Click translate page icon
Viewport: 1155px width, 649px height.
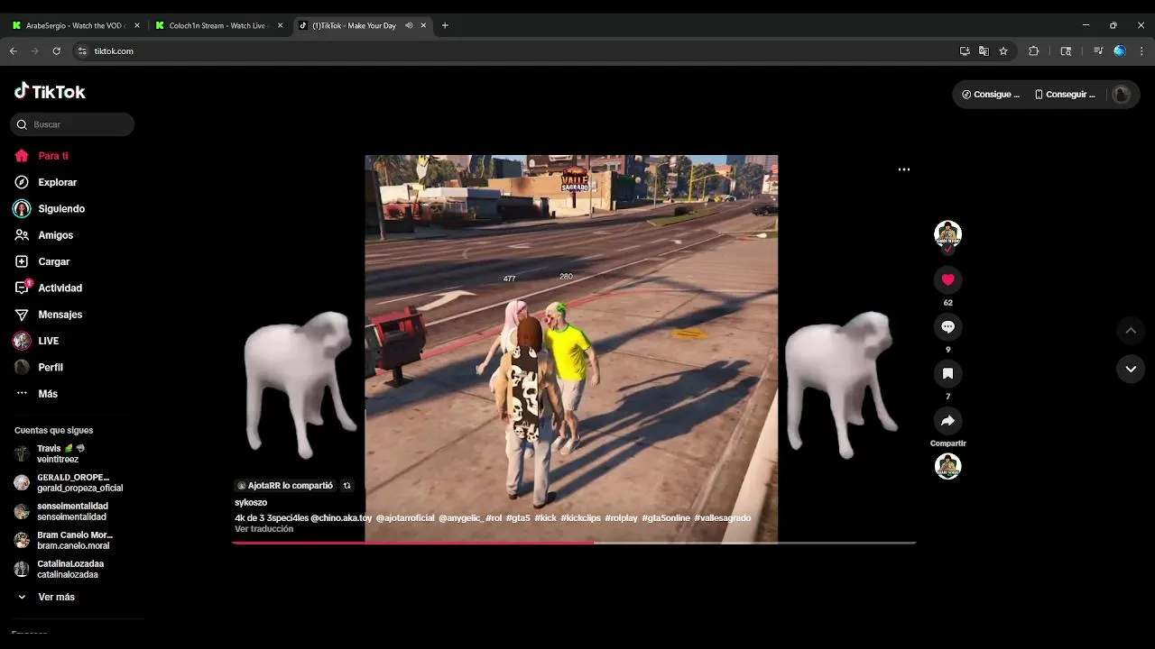pos(984,51)
